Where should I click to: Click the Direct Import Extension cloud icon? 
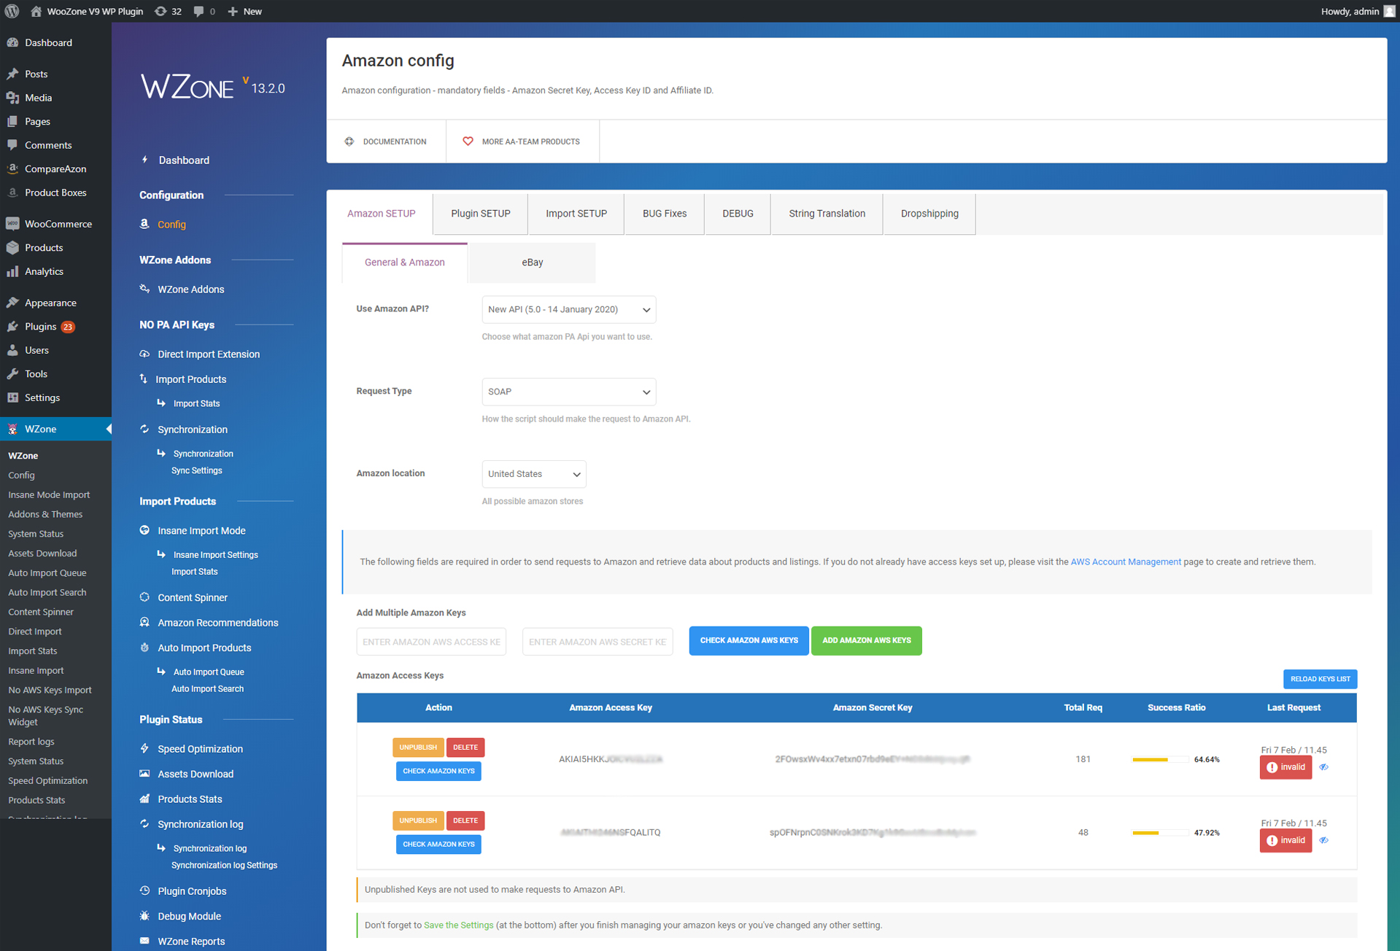tap(144, 354)
